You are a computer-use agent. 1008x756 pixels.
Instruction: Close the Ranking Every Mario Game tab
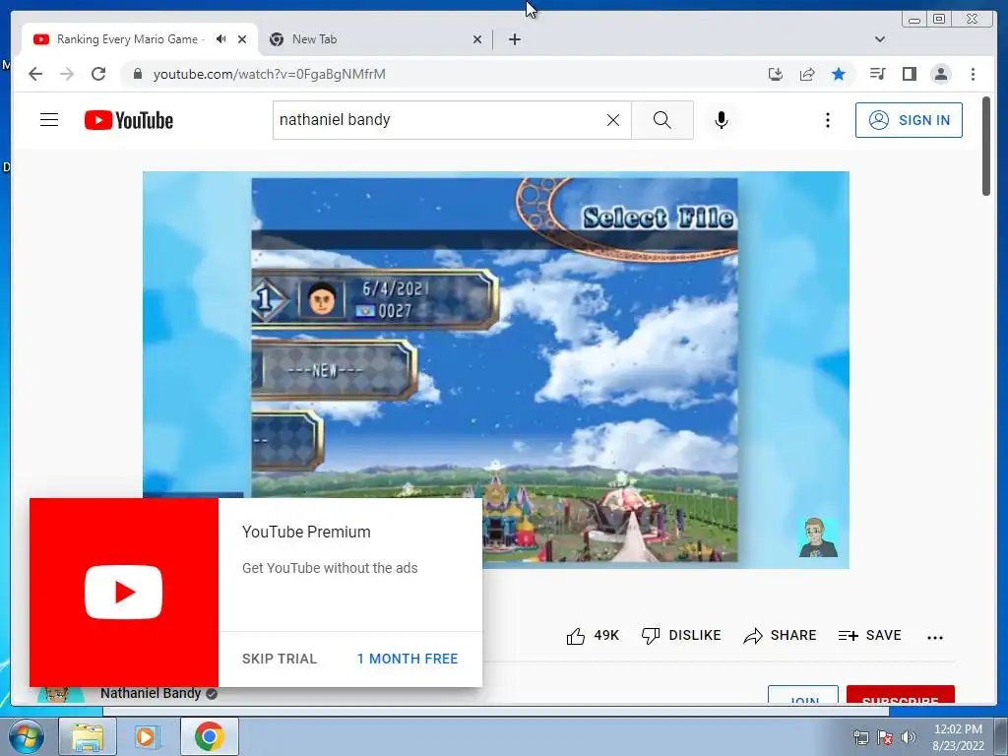(242, 39)
